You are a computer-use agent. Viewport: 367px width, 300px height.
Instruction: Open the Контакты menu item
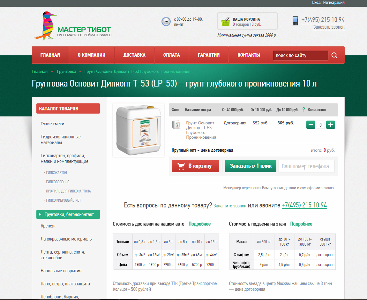click(x=249, y=55)
